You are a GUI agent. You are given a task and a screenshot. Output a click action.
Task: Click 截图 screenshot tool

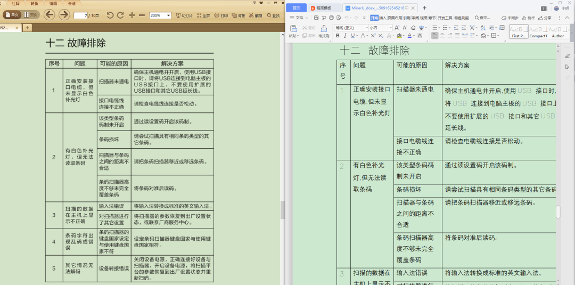click(256, 15)
